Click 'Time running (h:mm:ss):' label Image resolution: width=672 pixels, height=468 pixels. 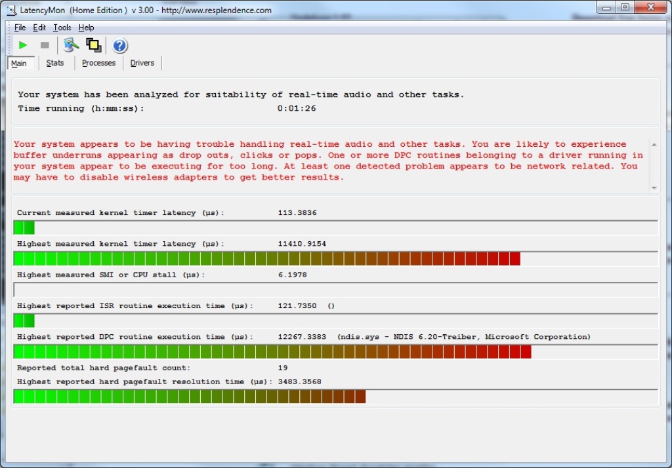pos(81,108)
